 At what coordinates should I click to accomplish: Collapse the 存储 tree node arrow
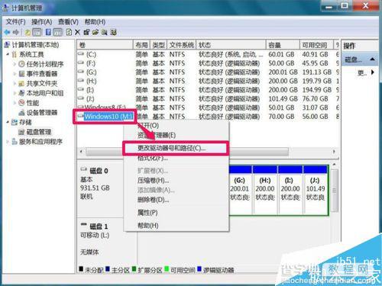click(x=8, y=122)
